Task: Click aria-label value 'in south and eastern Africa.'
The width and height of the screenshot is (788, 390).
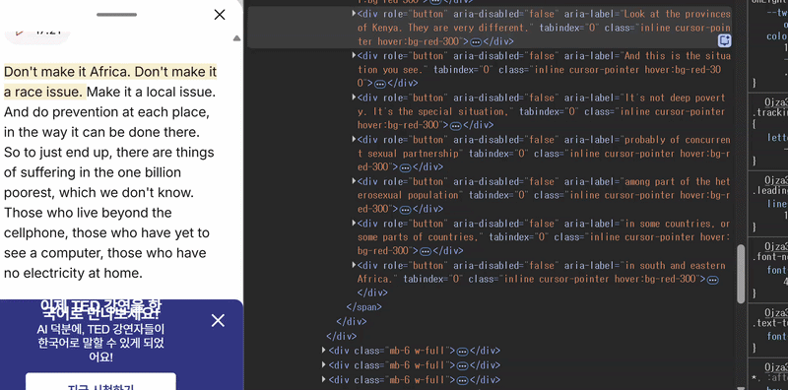Action: [542, 272]
